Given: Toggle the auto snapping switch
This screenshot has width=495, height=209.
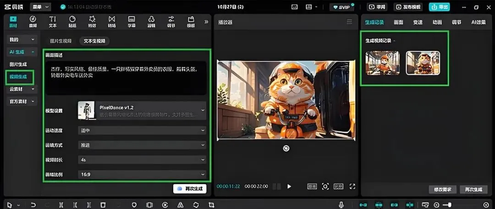Looking at the screenshot, I should point(379,205).
